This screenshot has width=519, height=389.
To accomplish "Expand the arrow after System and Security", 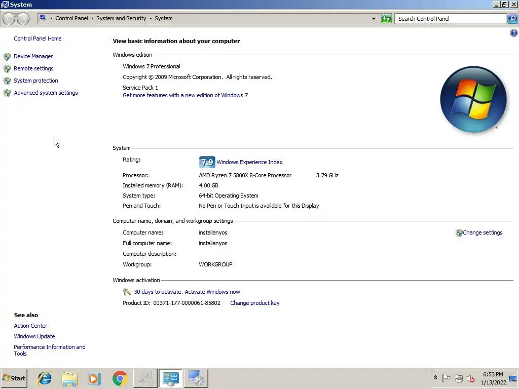I will pos(151,19).
